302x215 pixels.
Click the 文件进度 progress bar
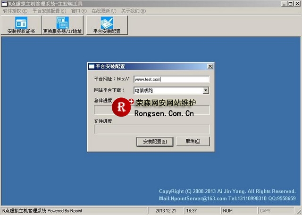[151, 129]
